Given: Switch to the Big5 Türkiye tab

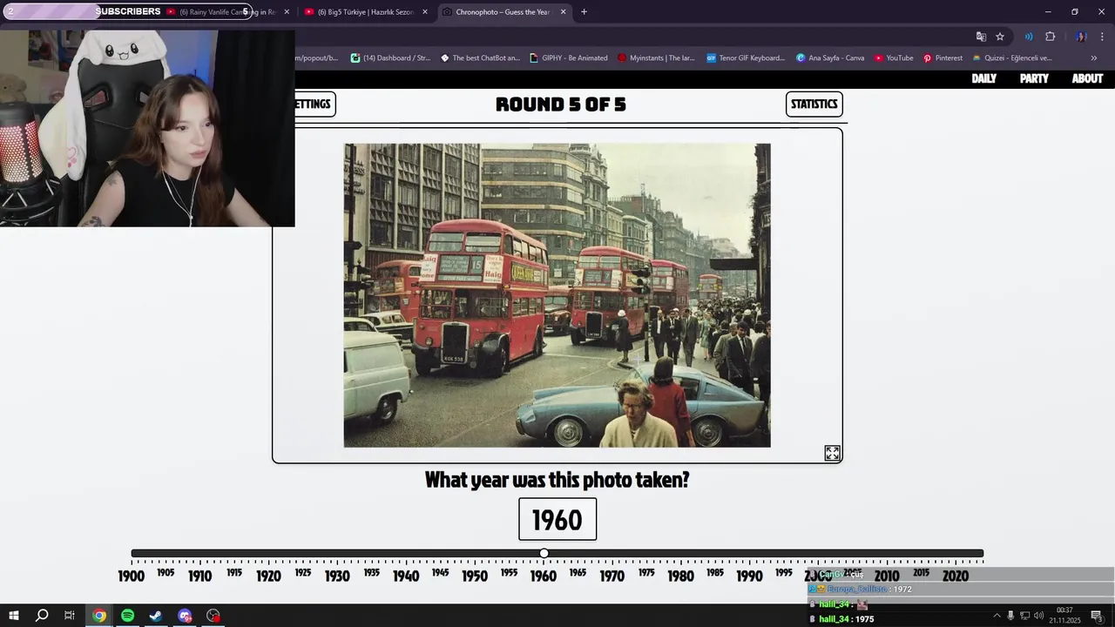Looking at the screenshot, I should pos(366,12).
